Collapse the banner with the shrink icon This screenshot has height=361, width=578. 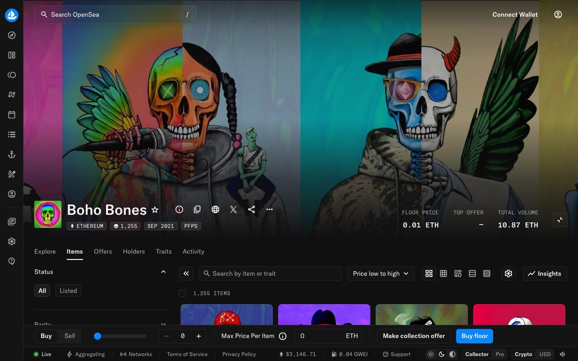pyautogui.click(x=560, y=220)
